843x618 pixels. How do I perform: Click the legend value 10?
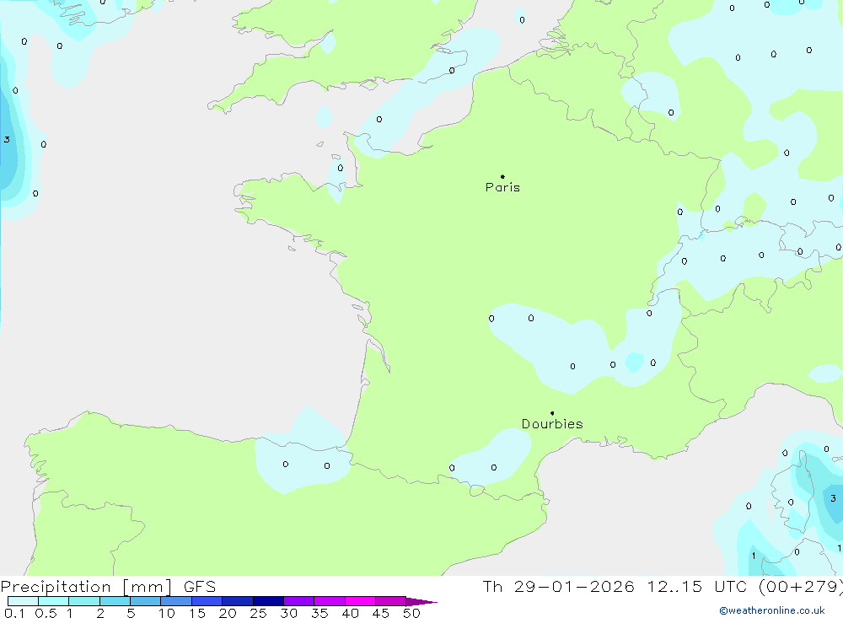[x=167, y=613]
